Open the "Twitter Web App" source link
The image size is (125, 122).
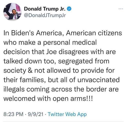pyautogui.click(x=67, y=114)
